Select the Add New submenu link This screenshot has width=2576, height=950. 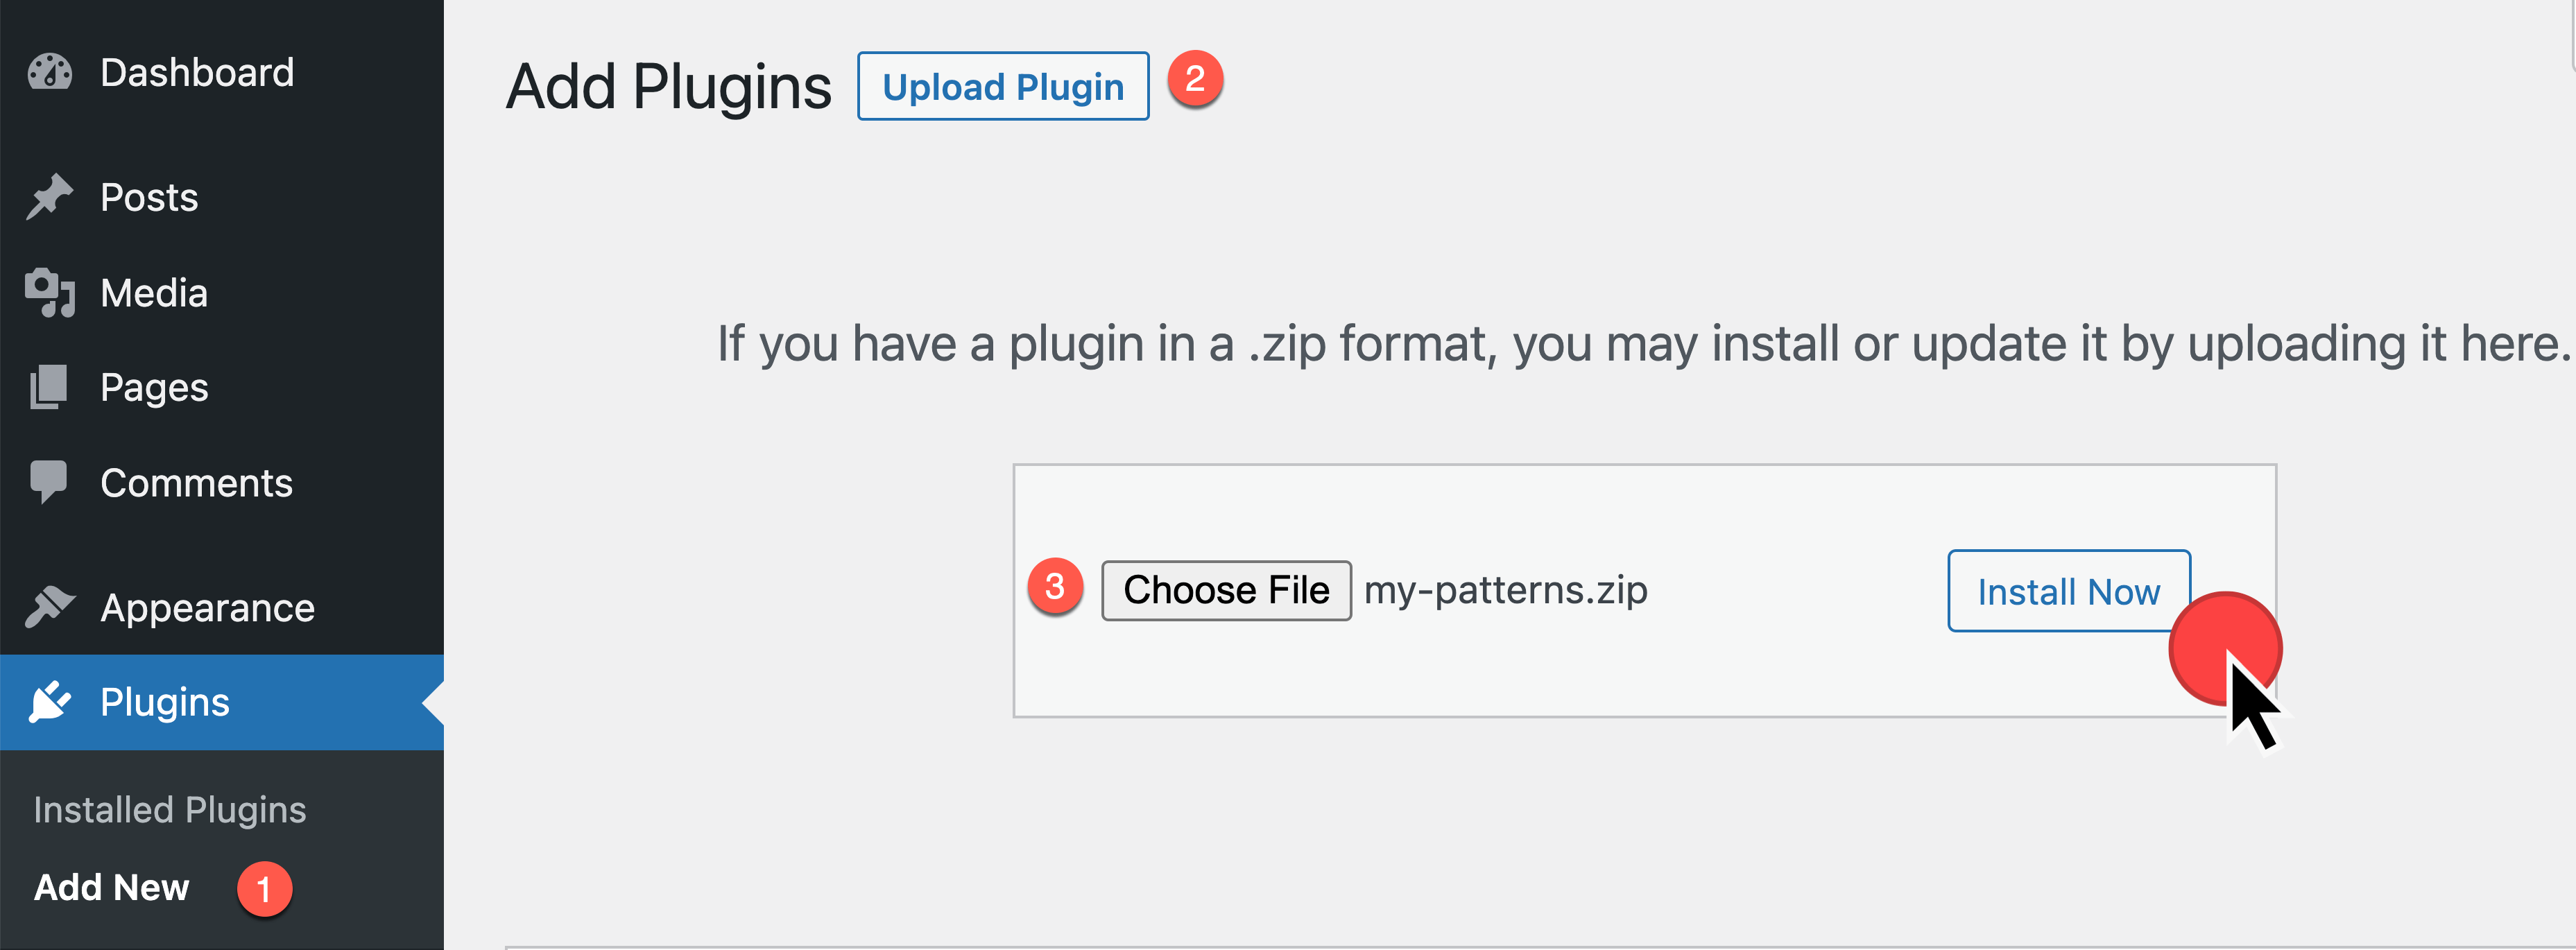[x=111, y=888]
